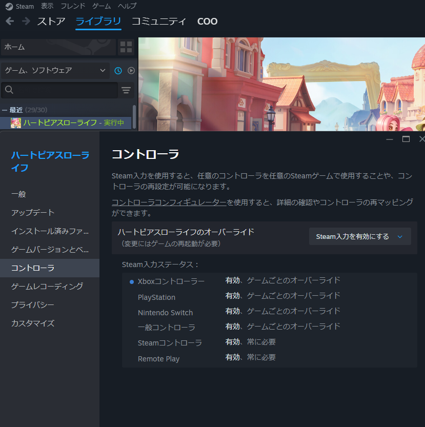Select コントローラ properties section
The height and width of the screenshot is (427, 425).
50,268
